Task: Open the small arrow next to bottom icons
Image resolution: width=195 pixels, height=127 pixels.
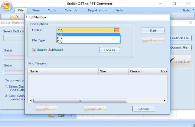Action: pos(71,116)
